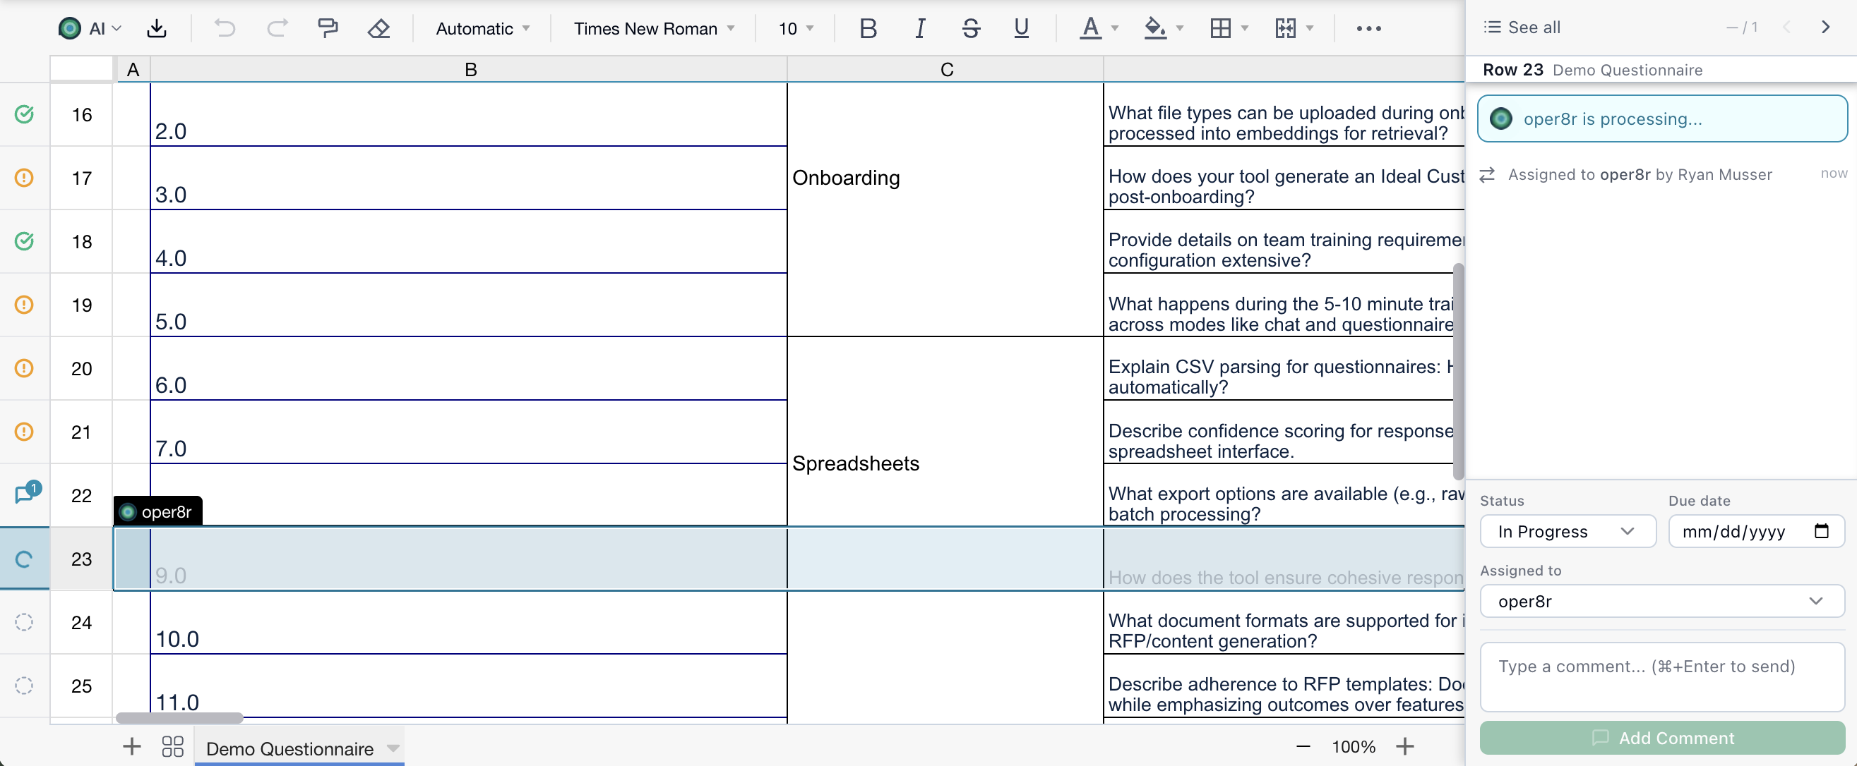Click the all sheets grid icon
The width and height of the screenshot is (1857, 766).
172,746
